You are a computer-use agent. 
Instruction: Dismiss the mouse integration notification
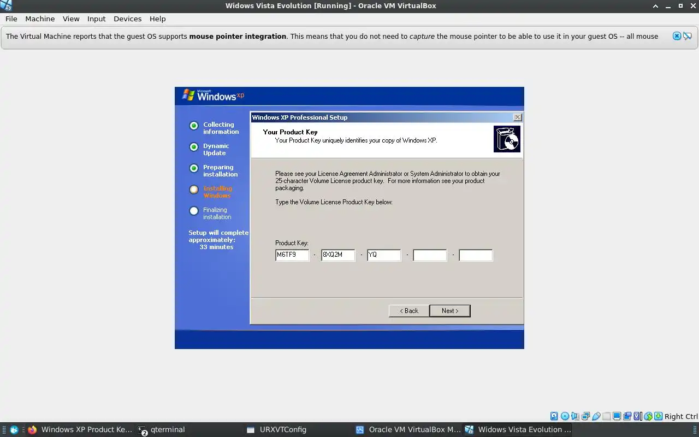click(x=677, y=36)
